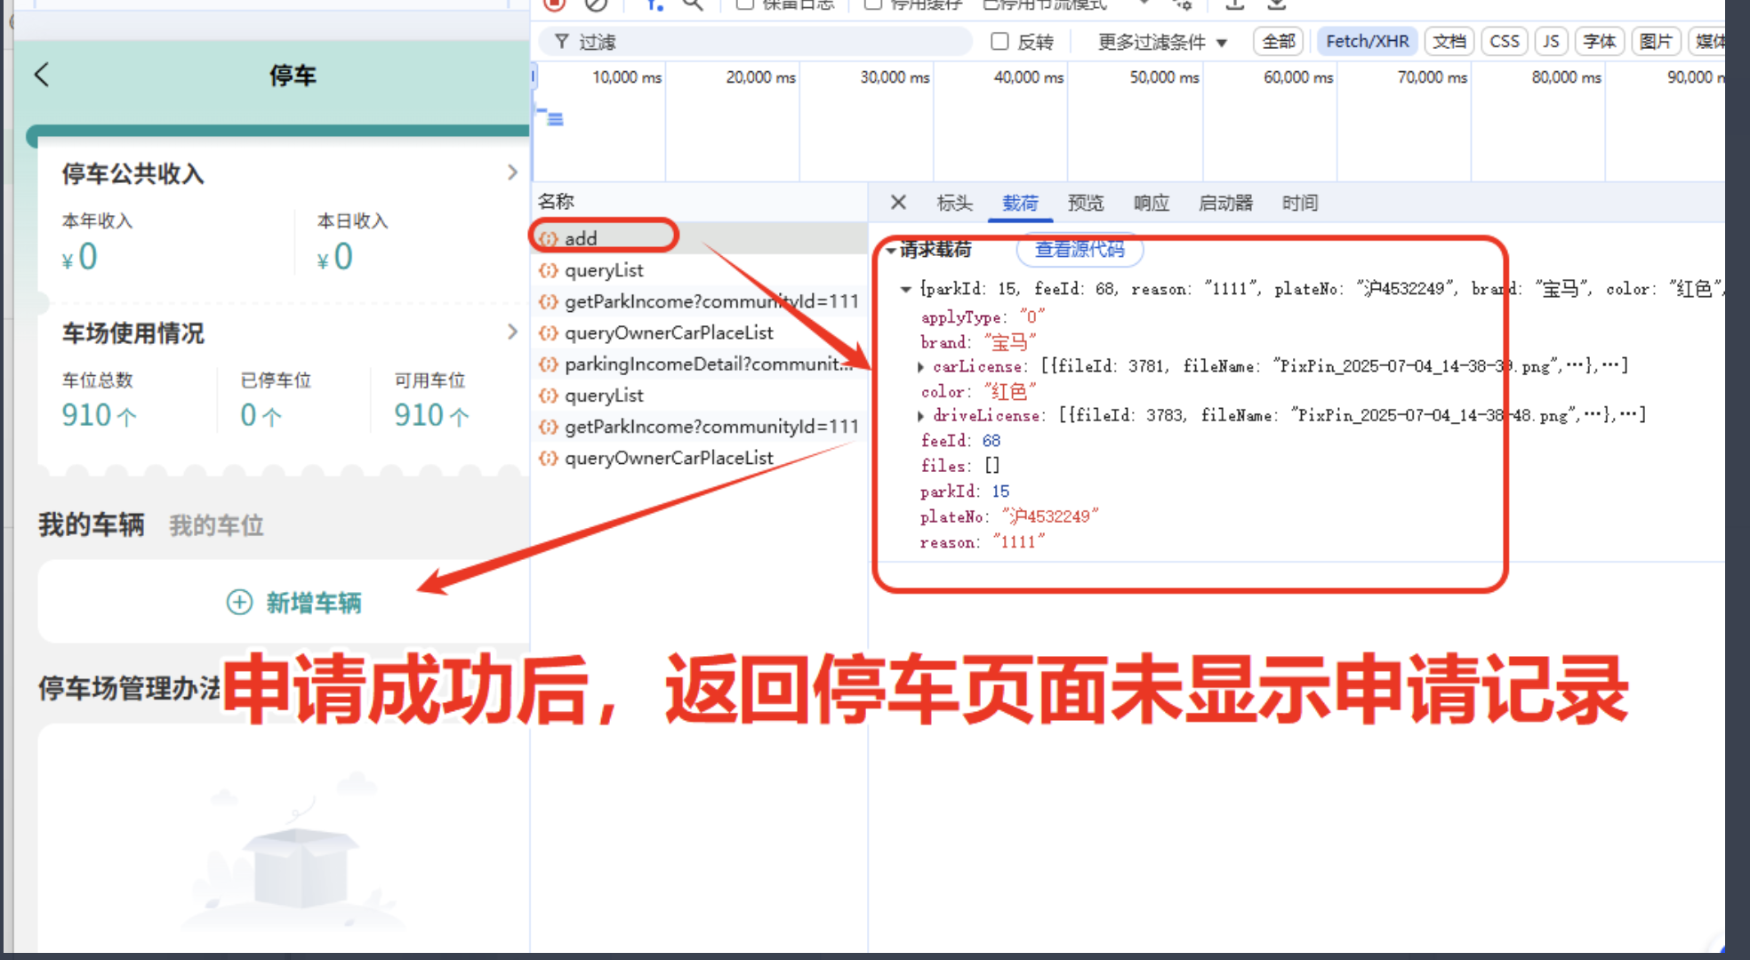
Task: Toggle the 停用缓存 checkbox
Action: point(873,4)
